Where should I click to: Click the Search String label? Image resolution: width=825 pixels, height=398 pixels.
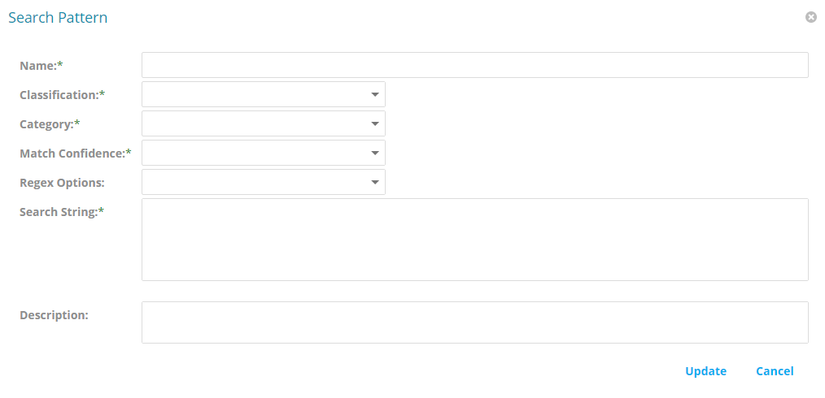(x=61, y=212)
